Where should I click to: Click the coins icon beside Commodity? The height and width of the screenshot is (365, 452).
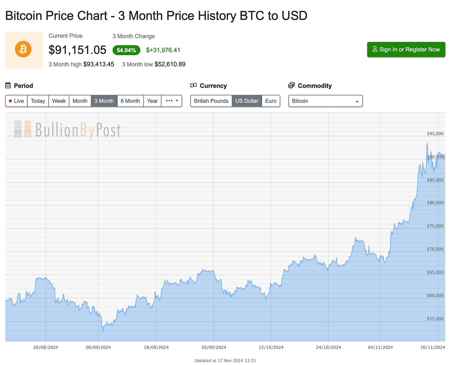(x=291, y=85)
